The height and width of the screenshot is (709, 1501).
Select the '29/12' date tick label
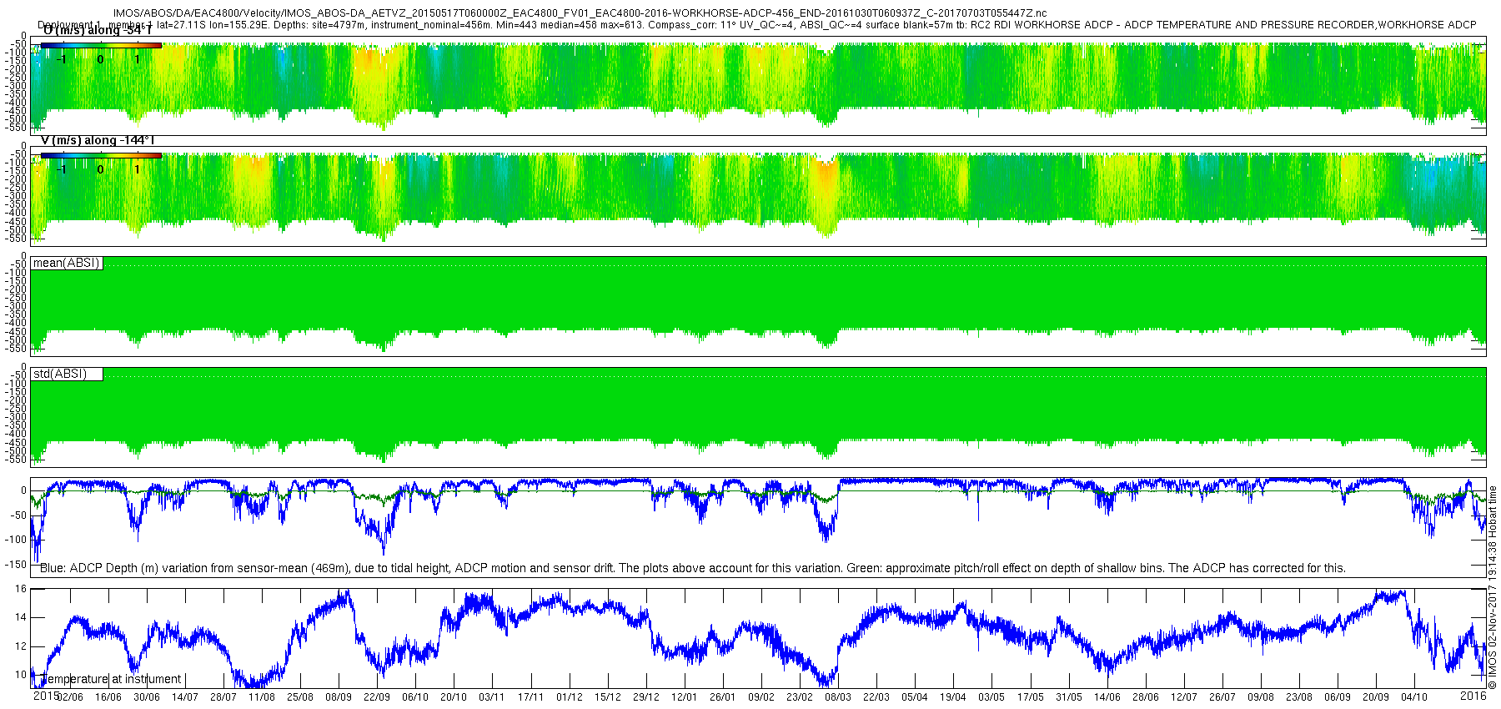(646, 697)
